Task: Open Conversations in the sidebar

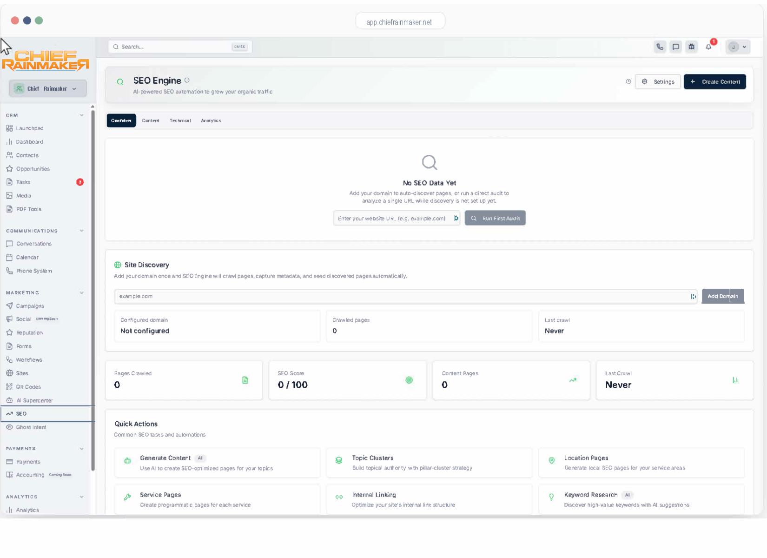Action: (x=33, y=244)
